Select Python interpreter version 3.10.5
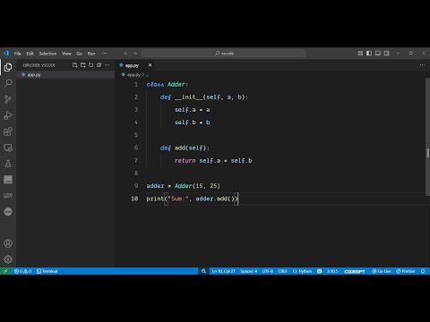Image resolution: width=430 pixels, height=322 pixels. (x=332, y=271)
